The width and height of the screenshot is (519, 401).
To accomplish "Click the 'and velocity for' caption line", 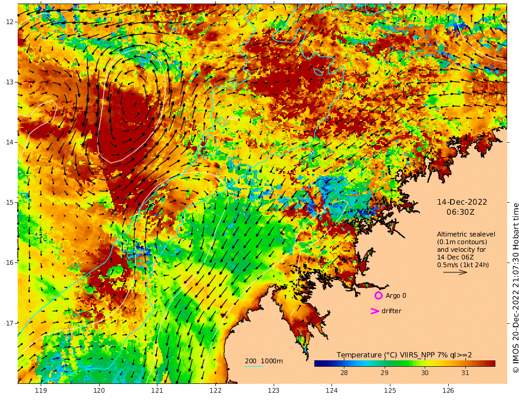I will [x=461, y=249].
